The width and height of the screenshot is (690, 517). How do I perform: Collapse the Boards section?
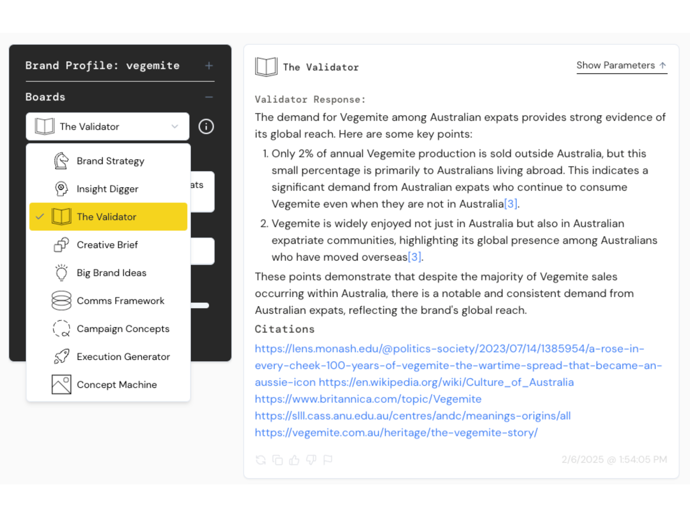(209, 97)
